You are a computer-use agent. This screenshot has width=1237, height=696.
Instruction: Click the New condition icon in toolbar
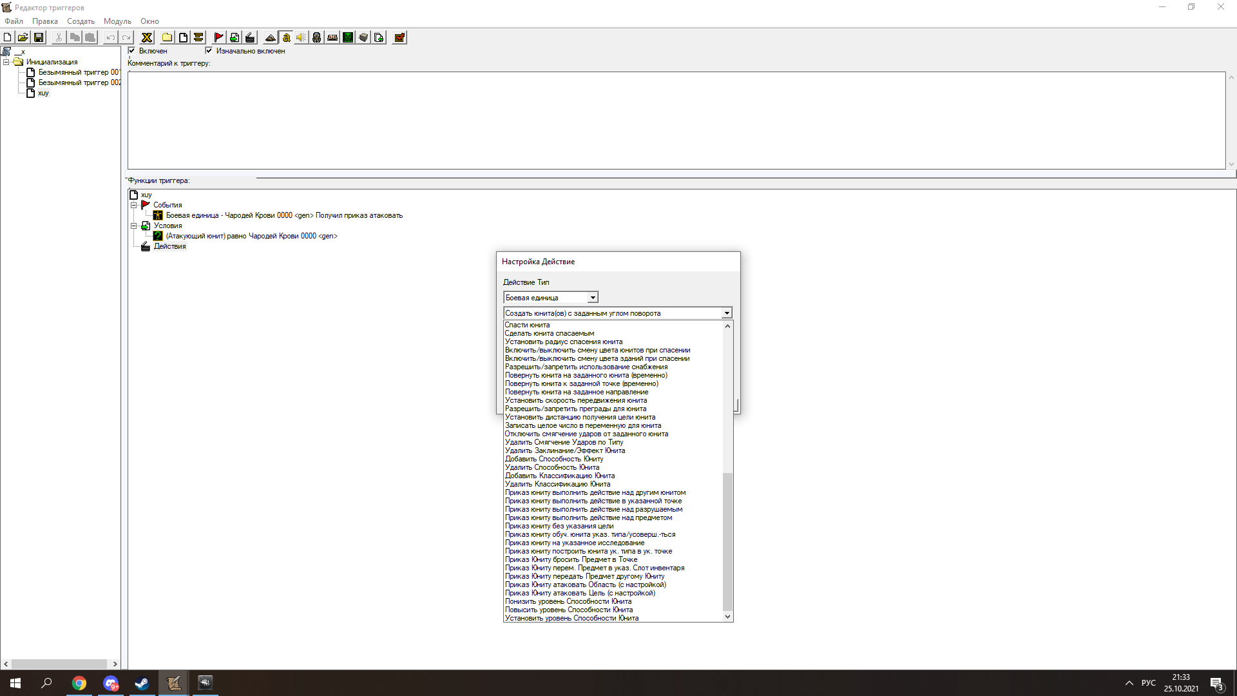tap(235, 37)
